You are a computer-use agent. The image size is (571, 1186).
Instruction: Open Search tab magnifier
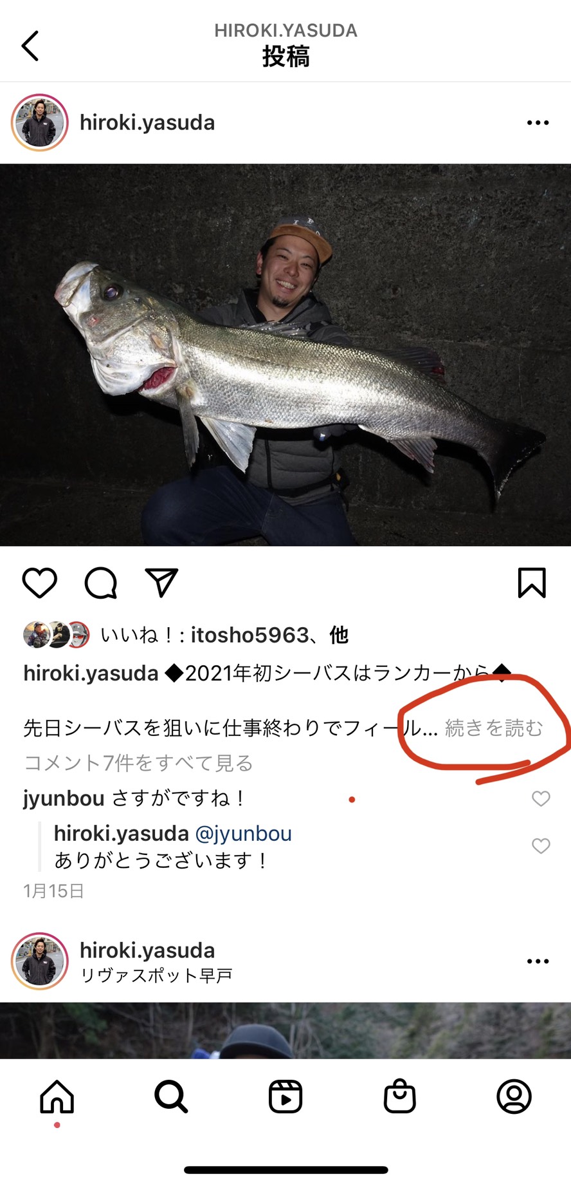(x=171, y=1097)
